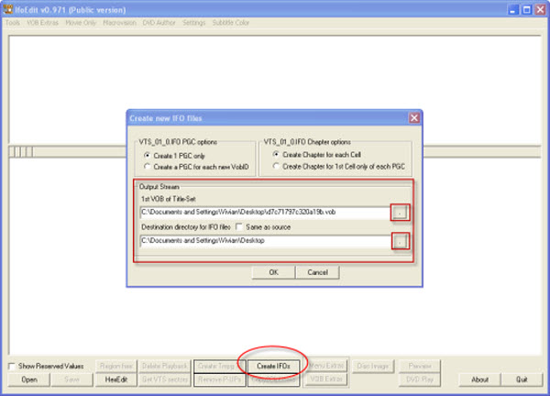Screen dimensions: 550x396
Task: Click browse button for IFO destination directory
Action: click(401, 241)
